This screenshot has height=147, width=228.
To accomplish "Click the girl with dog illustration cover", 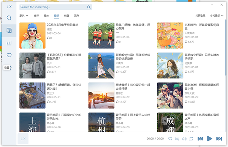I will pos(170,65).
